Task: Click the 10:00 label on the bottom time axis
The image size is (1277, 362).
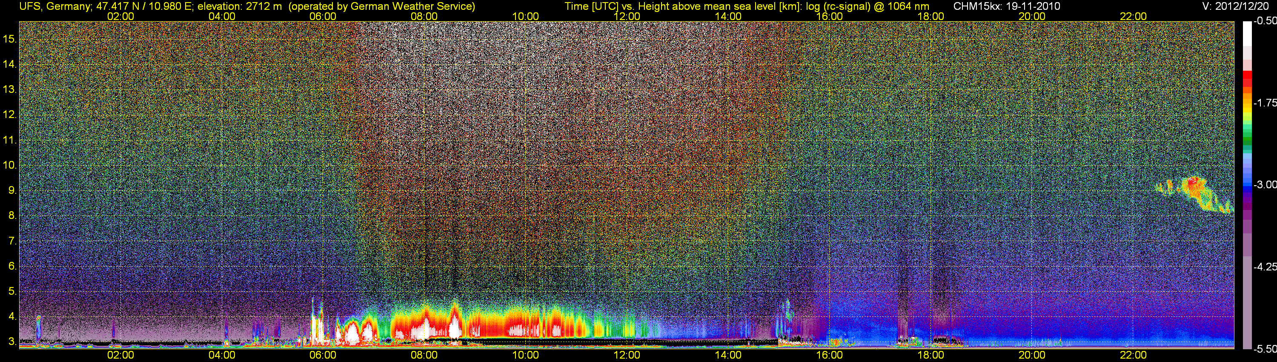Action: 525,355
